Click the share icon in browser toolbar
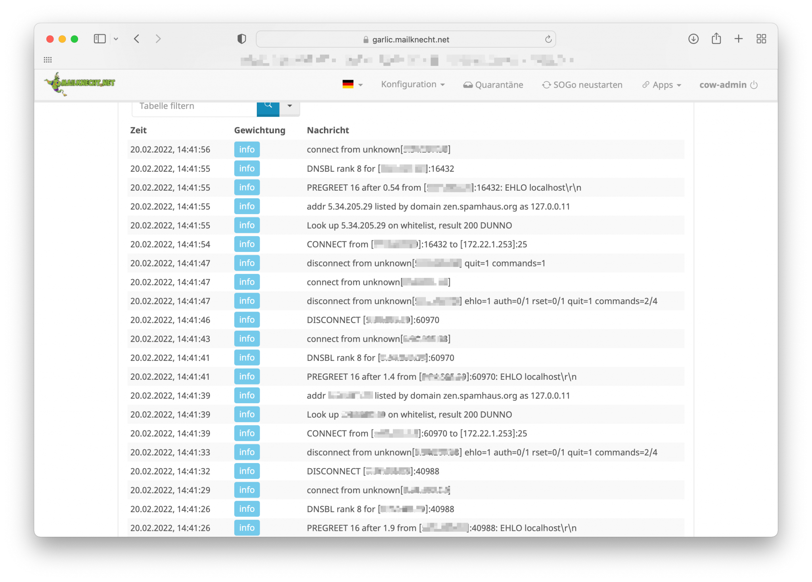 point(716,39)
